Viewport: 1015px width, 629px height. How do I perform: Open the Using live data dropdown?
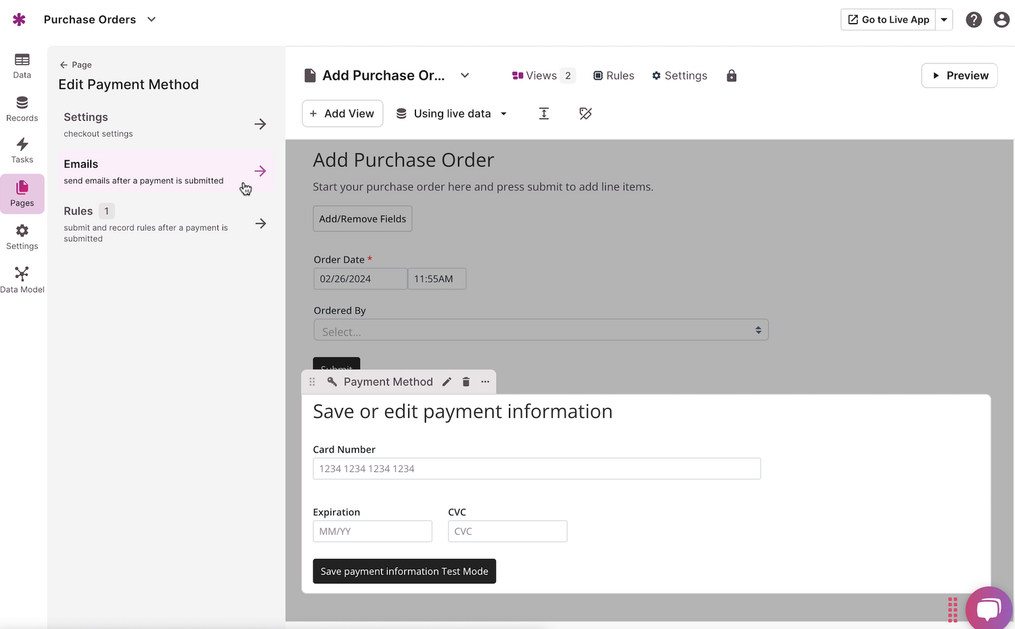pos(451,114)
